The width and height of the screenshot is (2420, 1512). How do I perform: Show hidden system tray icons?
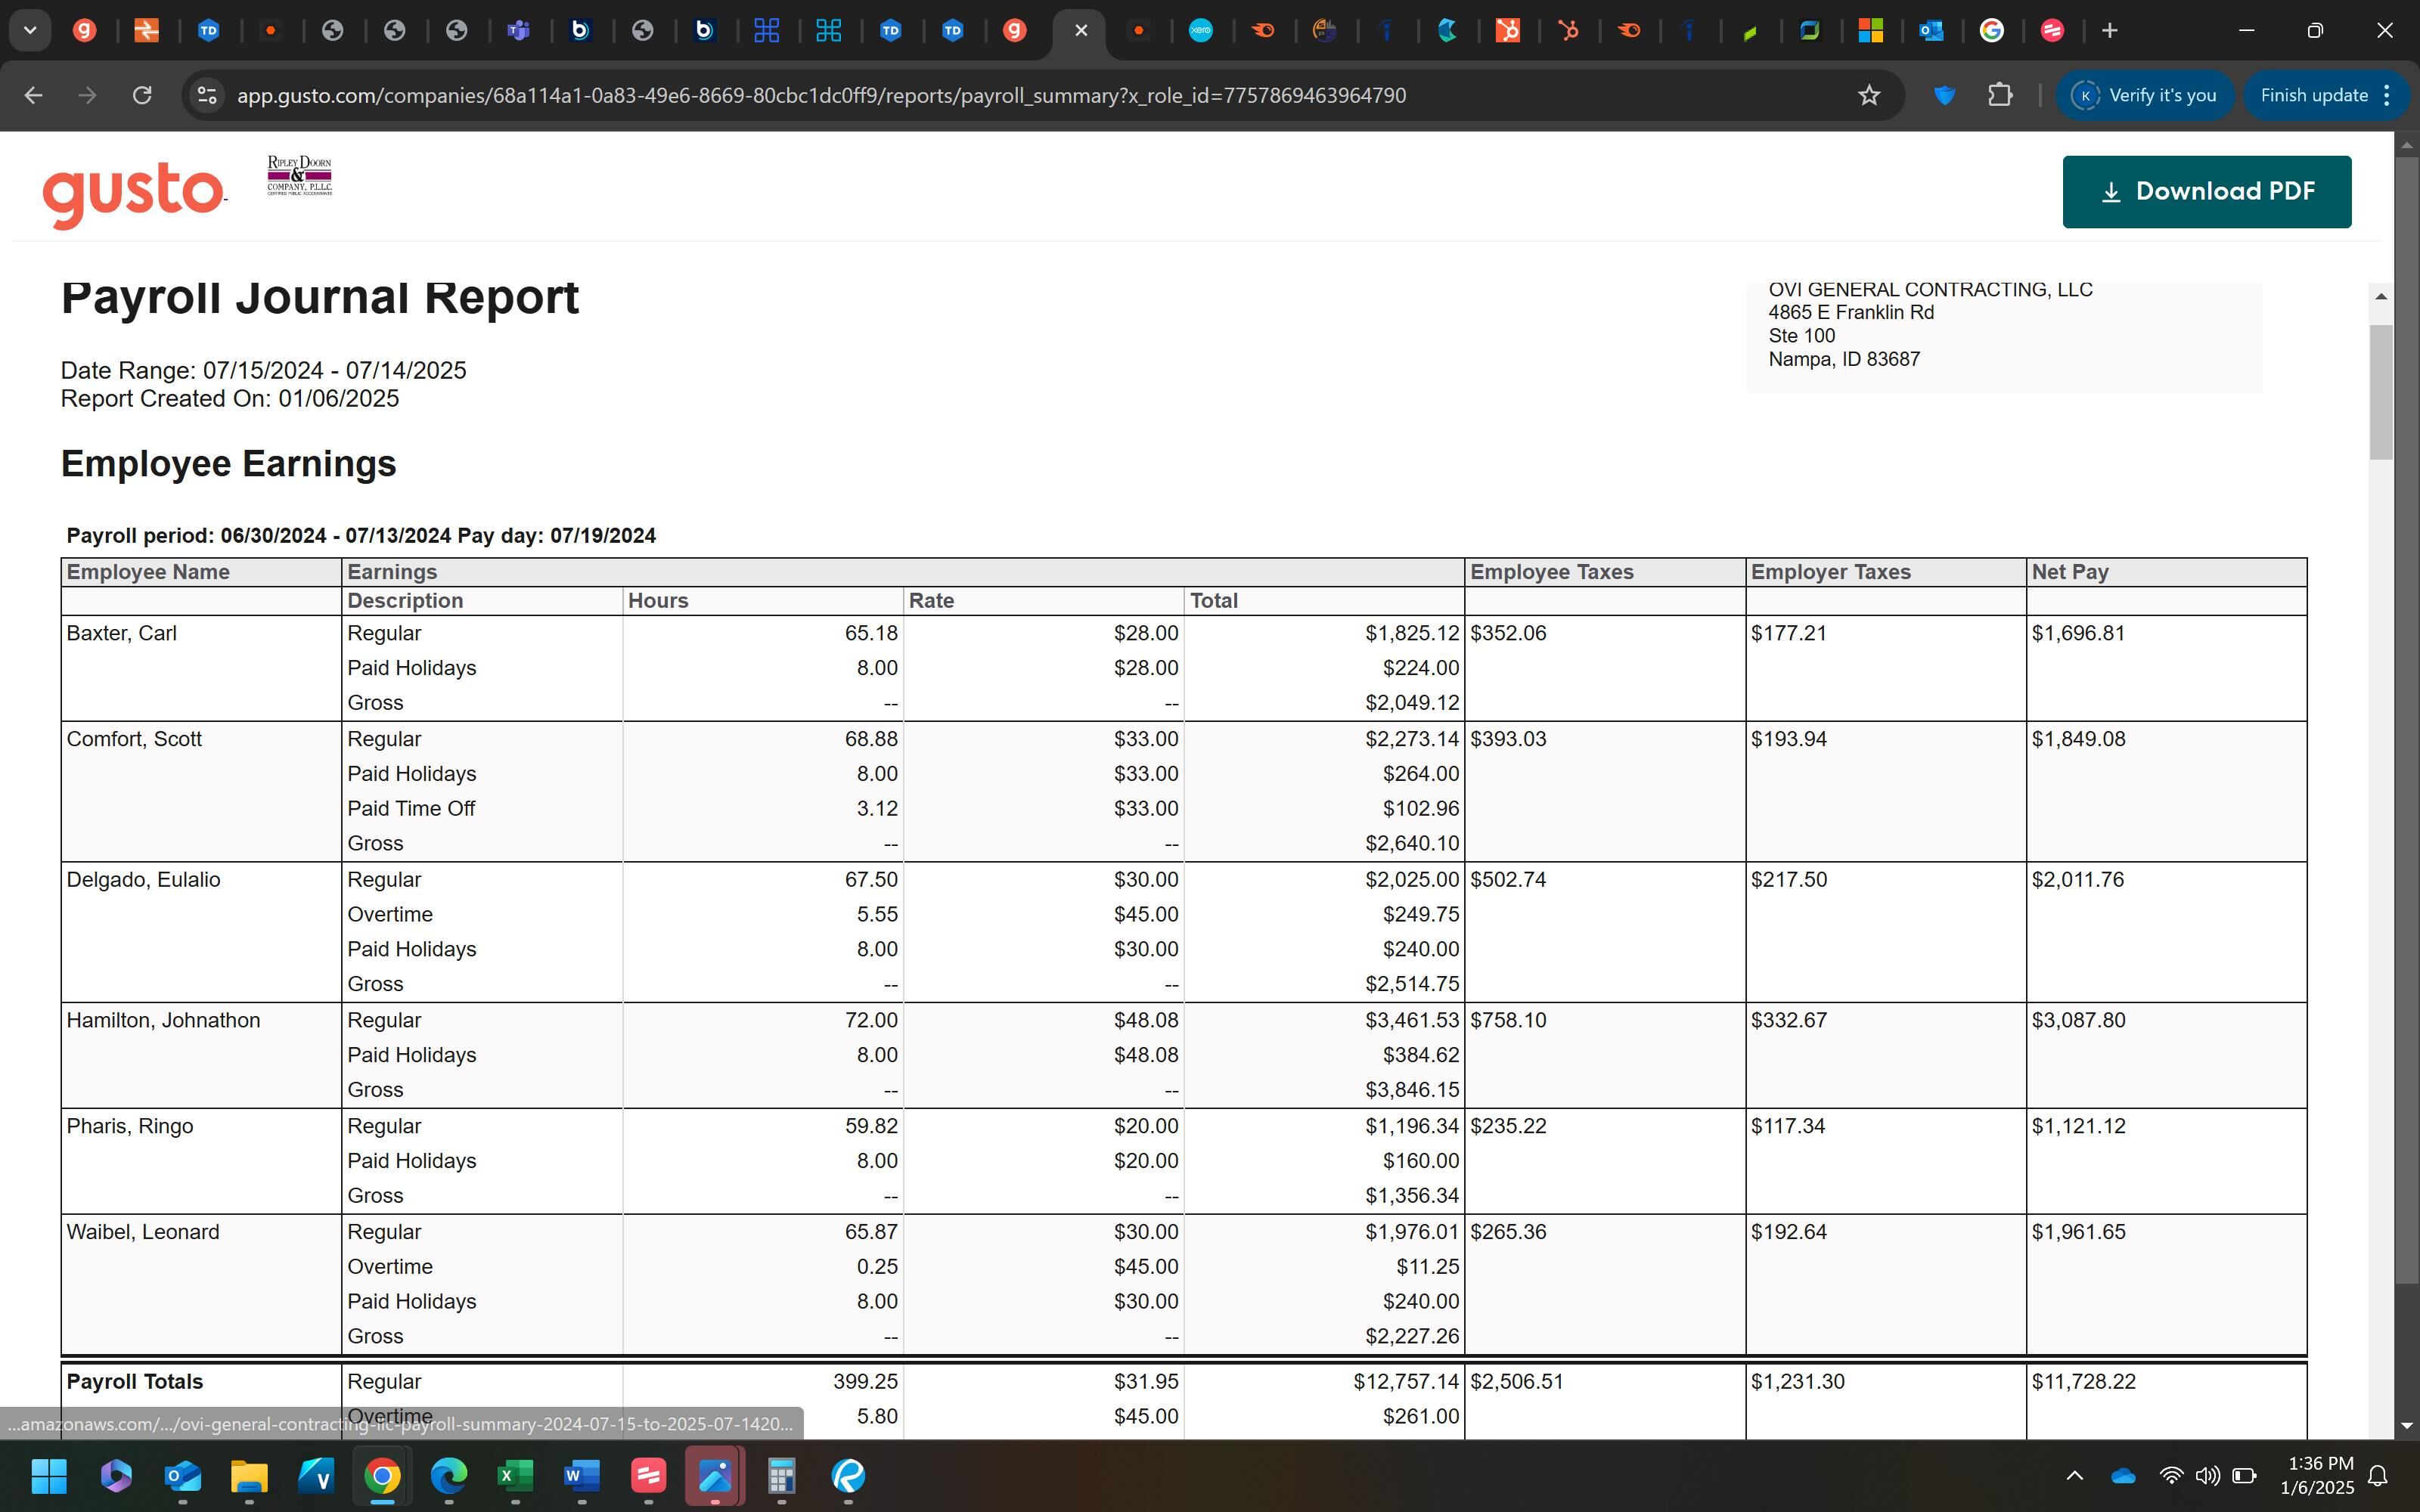[x=2074, y=1475]
